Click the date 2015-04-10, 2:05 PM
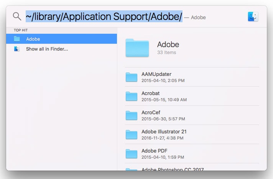 pyautogui.click(x=163, y=80)
